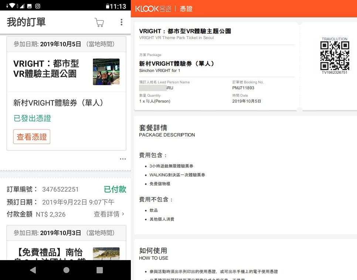Tap the Instagram notification icon in status bar
Viewport: 357px width, 280px height.
[38, 6]
